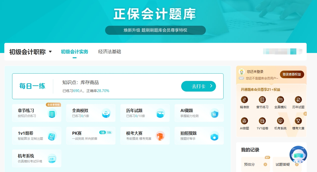This screenshot has width=317, height=172.
Task: Switch to 经济法基础 tab
Action: (110, 52)
